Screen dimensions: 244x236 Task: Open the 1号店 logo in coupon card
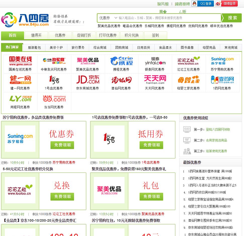point(109,138)
